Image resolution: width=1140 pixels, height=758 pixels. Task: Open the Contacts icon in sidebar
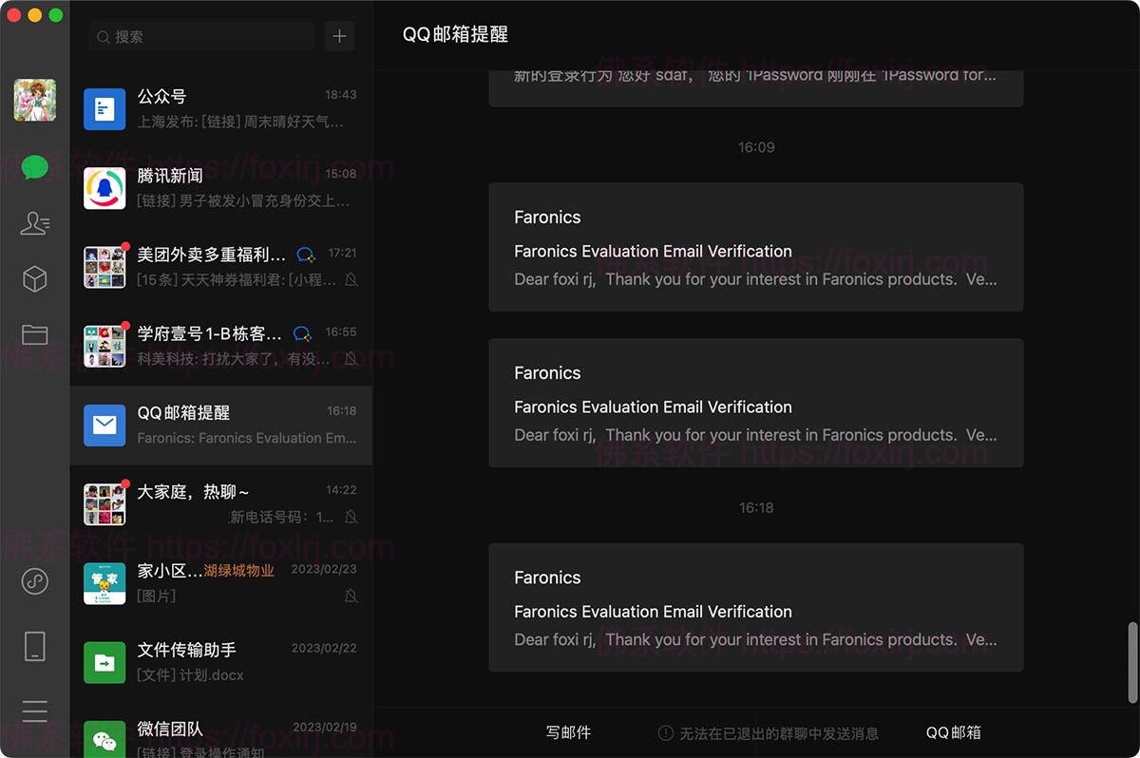pyautogui.click(x=35, y=223)
